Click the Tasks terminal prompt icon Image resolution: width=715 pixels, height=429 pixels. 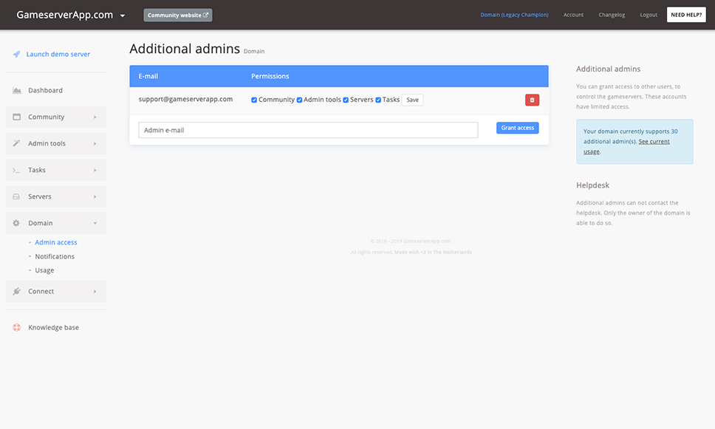(16, 170)
